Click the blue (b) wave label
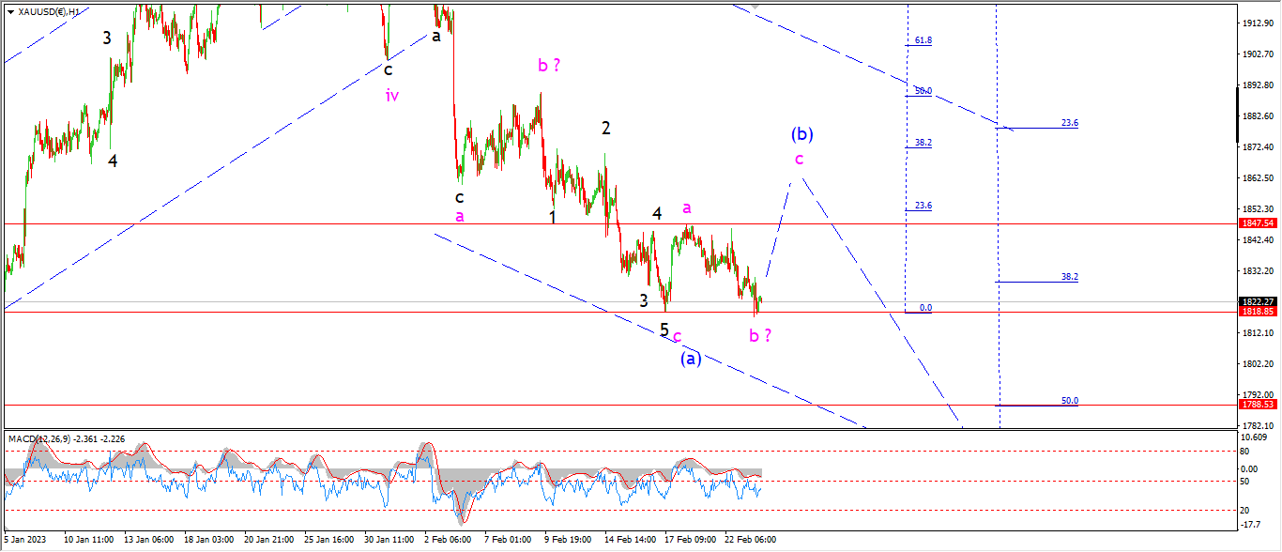Screen dimensions: 1282x552 (x=801, y=133)
